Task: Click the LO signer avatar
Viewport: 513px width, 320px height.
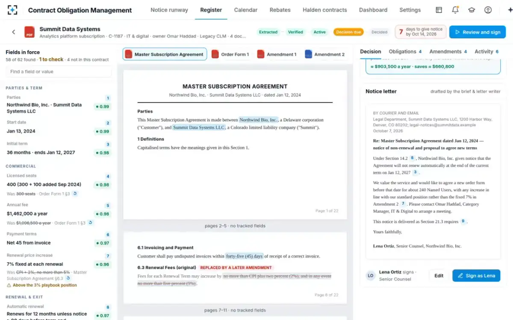Action: pyautogui.click(x=371, y=275)
